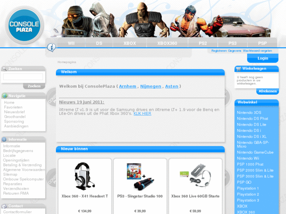Screen dimensions: 286x214
Task: Select the XBOX360 tab
Action: pos(167,43)
